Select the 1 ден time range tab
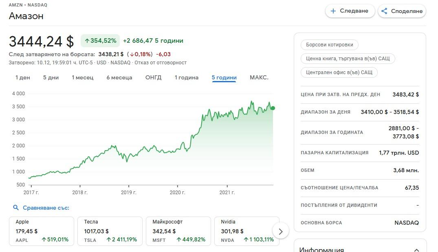Screen dimensions: 438x252 point(23,77)
